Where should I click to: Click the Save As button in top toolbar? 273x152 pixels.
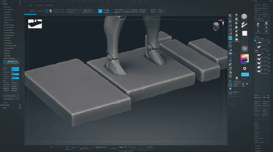[39, 5]
